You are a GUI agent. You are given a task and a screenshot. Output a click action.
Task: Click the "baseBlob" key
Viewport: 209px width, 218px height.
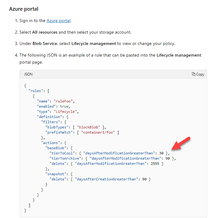click(56, 148)
